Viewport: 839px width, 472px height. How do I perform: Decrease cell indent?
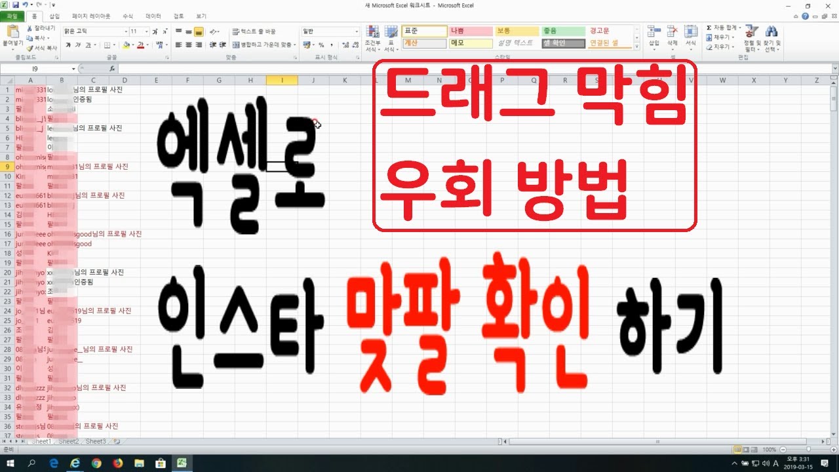pyautogui.click(x=212, y=45)
